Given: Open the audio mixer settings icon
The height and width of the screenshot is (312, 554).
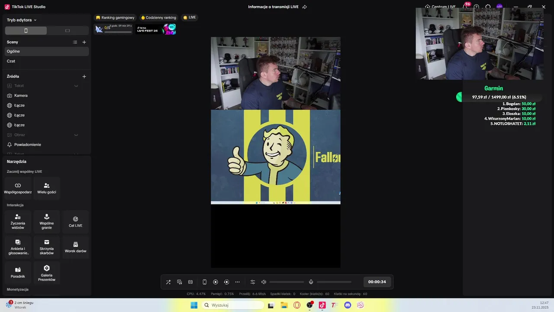Looking at the screenshot, I should click(253, 282).
